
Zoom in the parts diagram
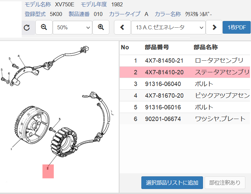pos(101,27)
